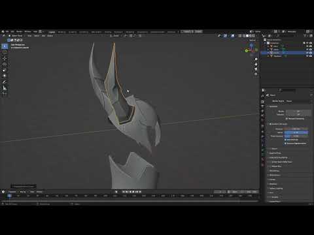Select the 3D Cursor tool
Screen dimensions: 314x235
(x=5, y=52)
